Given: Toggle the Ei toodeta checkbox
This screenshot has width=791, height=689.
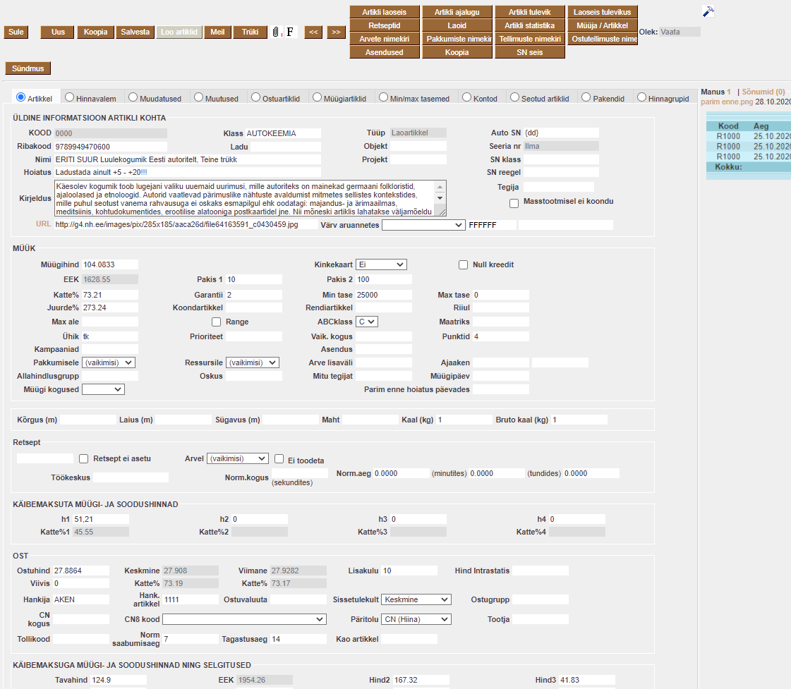Looking at the screenshot, I should pos(279,458).
